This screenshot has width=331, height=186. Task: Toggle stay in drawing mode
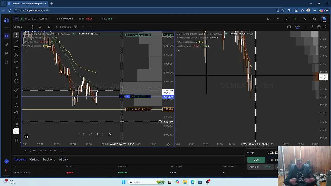tap(16, 112)
